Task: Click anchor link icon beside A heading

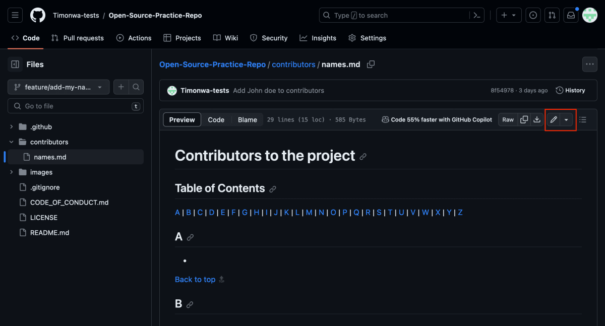Action: [x=190, y=237]
